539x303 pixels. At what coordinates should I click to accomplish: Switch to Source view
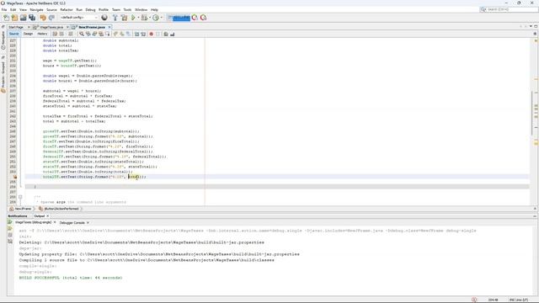pyautogui.click(x=13, y=34)
